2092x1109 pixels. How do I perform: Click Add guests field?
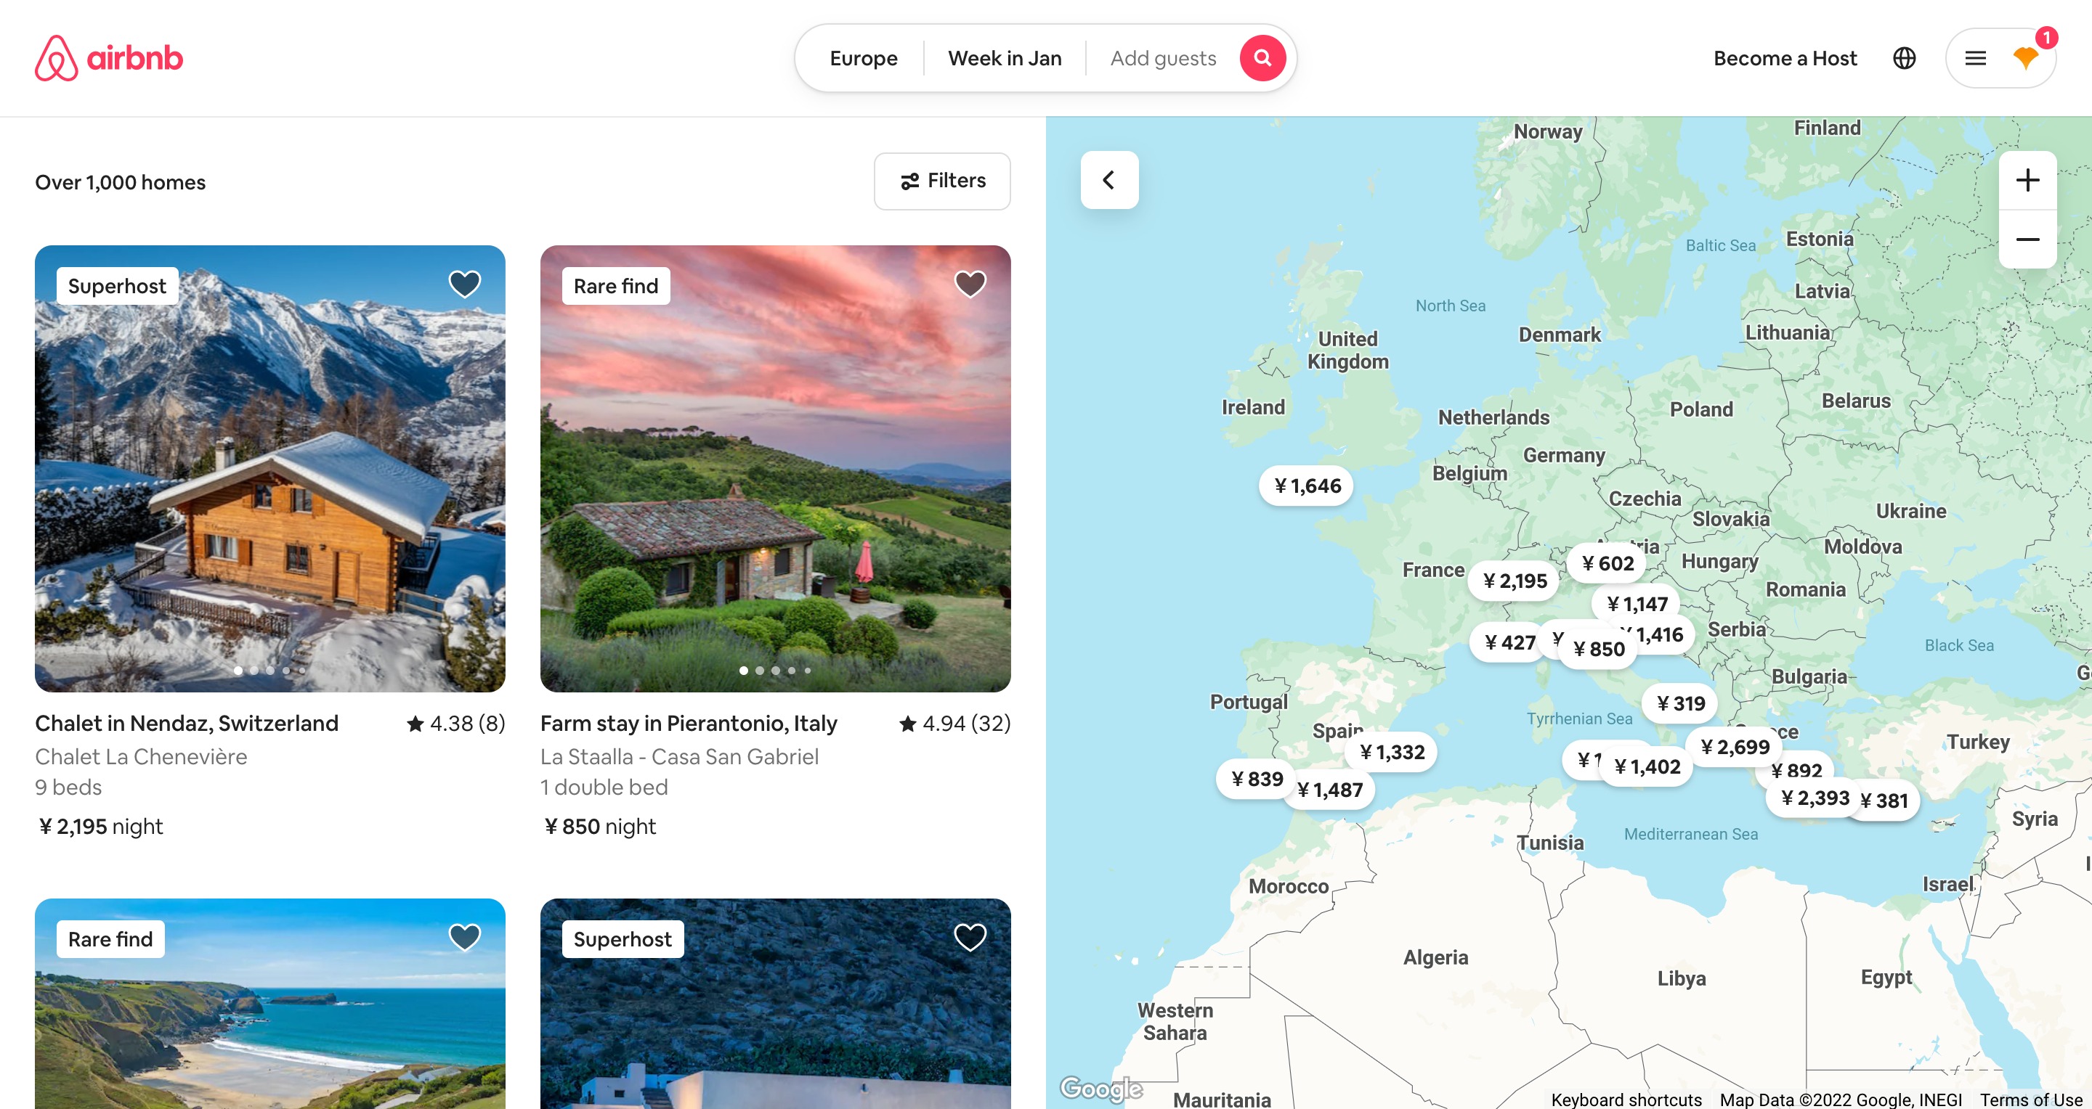(x=1163, y=58)
